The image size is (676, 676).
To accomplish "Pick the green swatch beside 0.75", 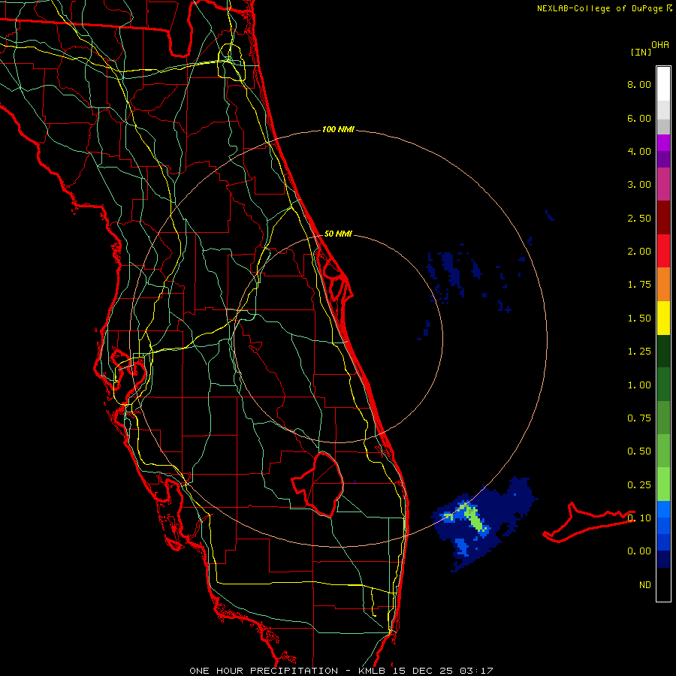I will click(x=663, y=418).
